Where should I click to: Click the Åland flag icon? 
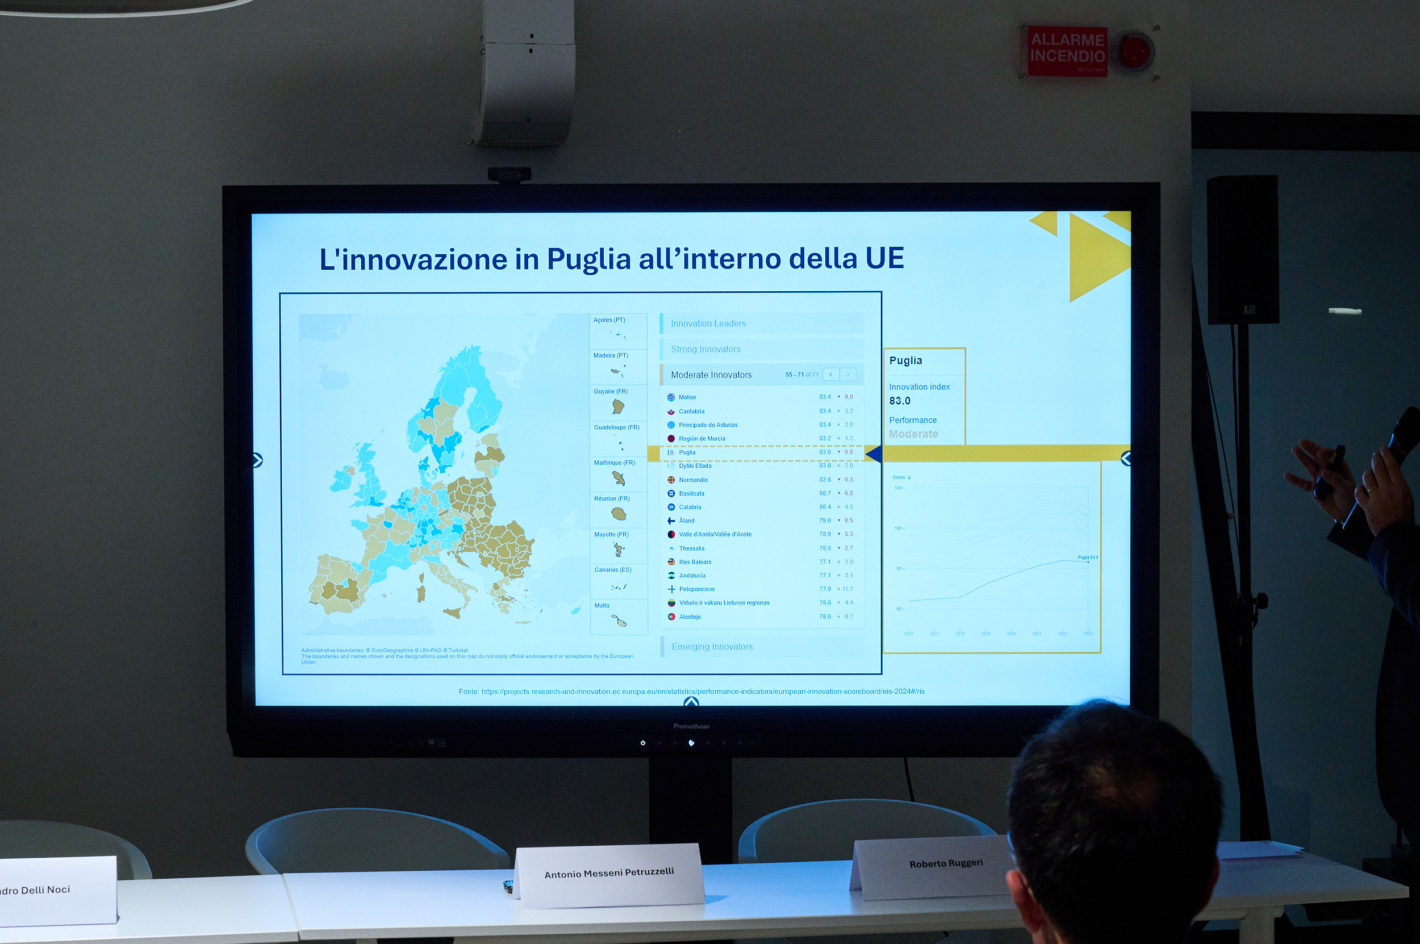[671, 521]
